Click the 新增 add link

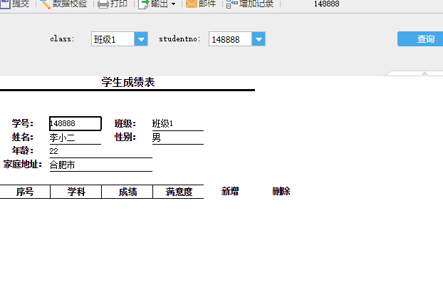click(230, 192)
